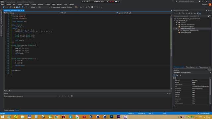Collapse the class Tree3 code block
The width and height of the screenshot is (212, 119).
(x=12, y=25)
